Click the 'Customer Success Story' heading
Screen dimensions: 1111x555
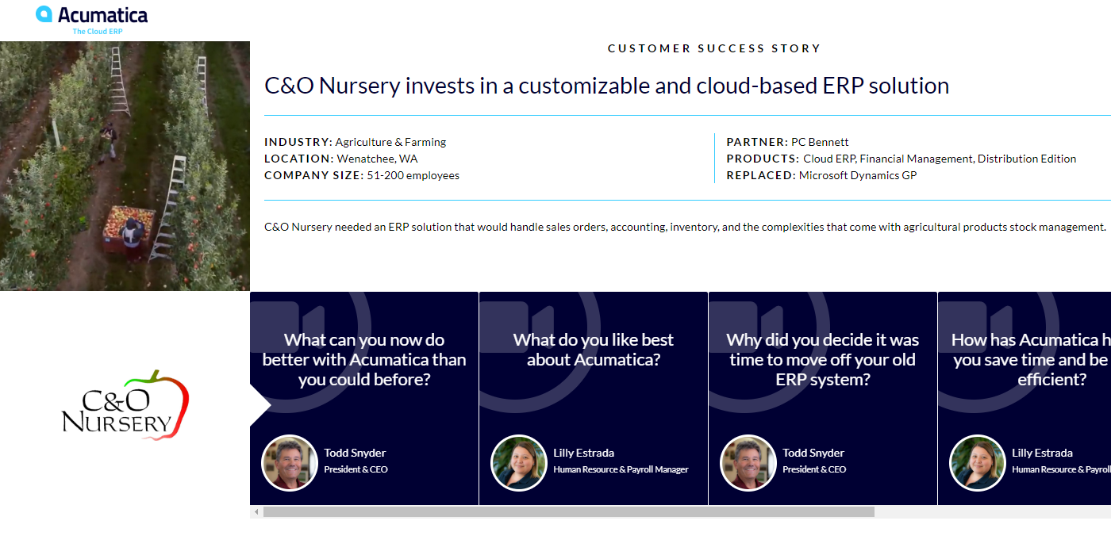coord(714,48)
